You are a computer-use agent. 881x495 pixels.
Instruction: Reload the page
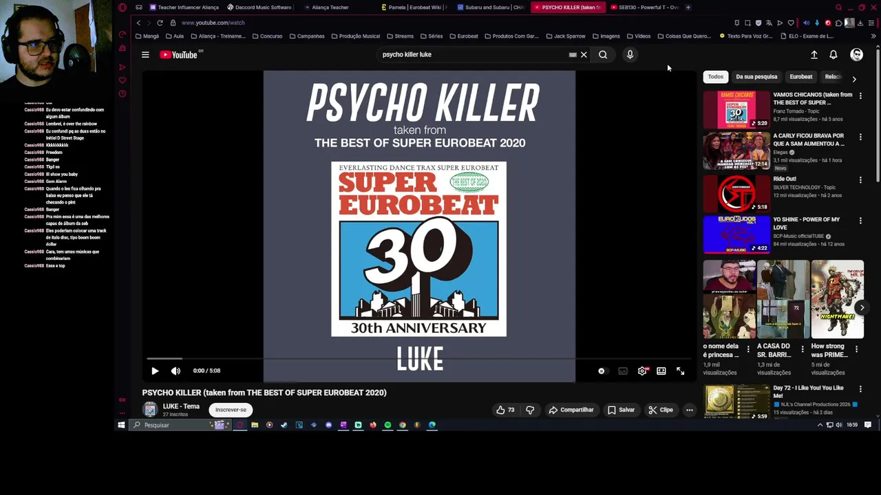tap(160, 23)
